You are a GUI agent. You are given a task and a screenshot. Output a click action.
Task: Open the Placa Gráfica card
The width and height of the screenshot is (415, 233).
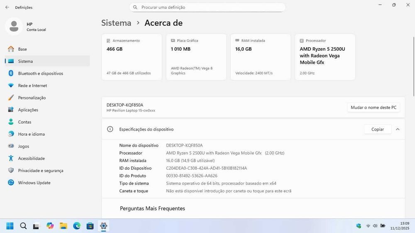196,57
